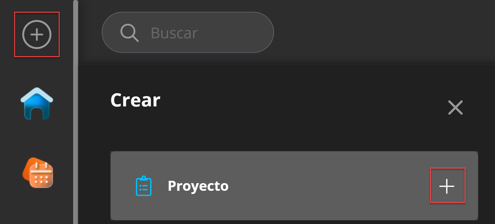
Task: Click the circled plus Create icon in sidebar
Action: tap(37, 34)
